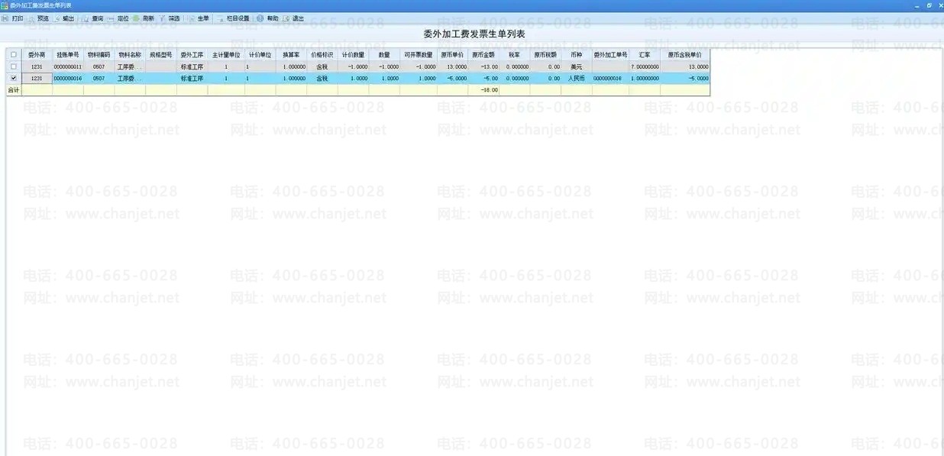Click 退出 to exit the list
Image resolution: width=944 pixels, height=456 pixels.
(x=294, y=18)
